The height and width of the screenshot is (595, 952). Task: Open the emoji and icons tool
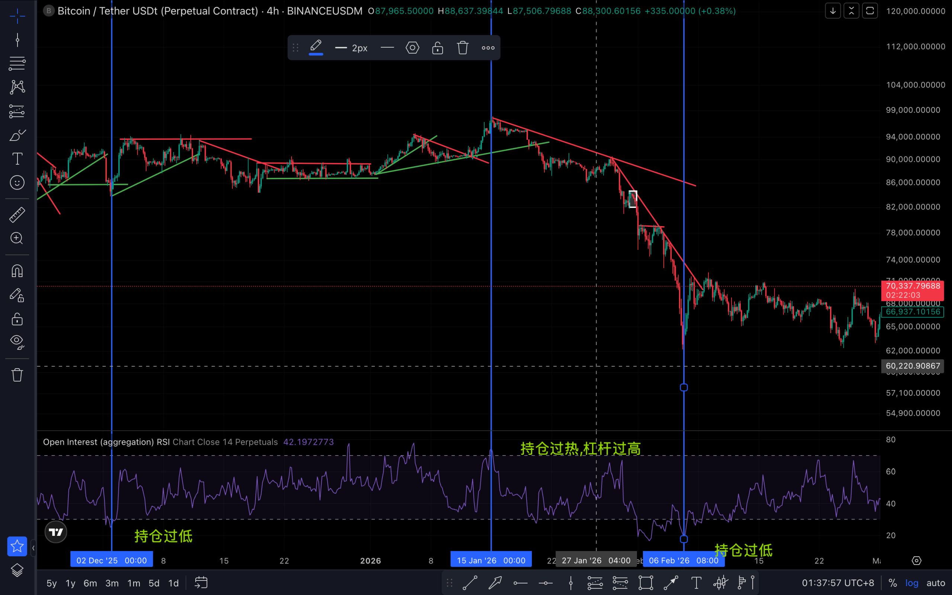point(17,183)
